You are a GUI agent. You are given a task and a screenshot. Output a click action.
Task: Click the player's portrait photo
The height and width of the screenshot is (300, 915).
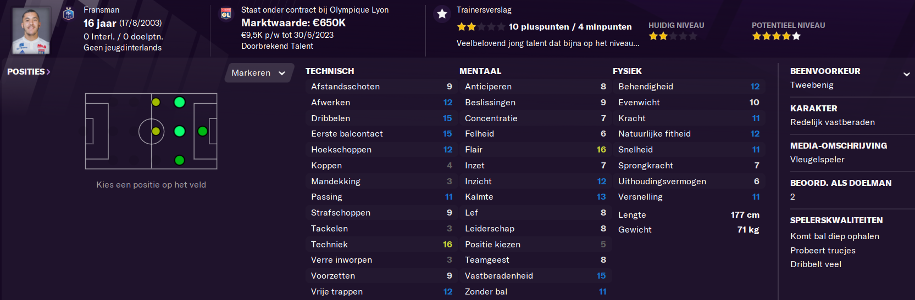[31, 31]
